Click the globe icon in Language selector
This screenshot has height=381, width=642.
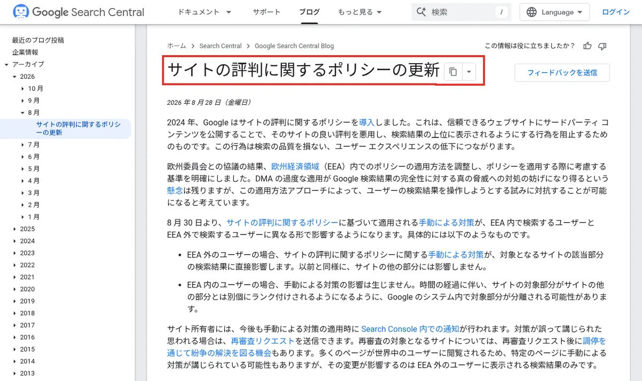531,12
